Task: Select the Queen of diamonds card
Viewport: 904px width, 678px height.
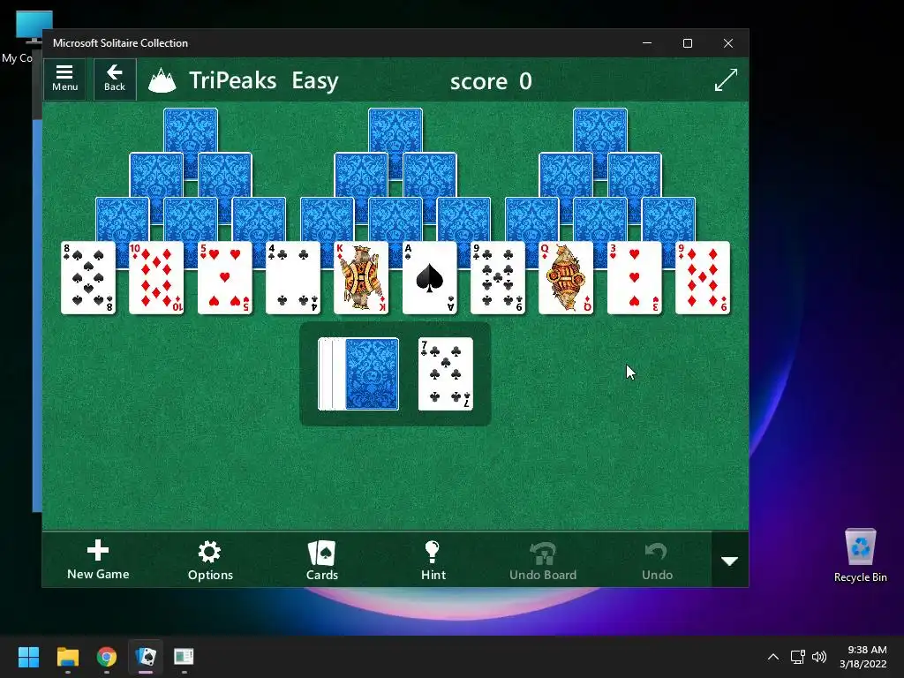Action: coord(566,278)
